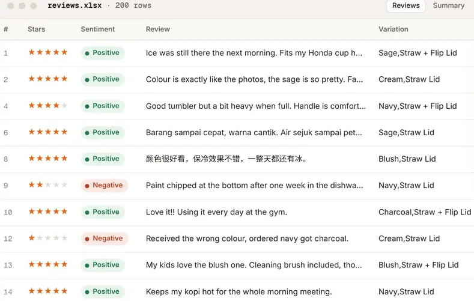Click row number 13
Viewport: 474px width, 301px height.
pos(8,265)
